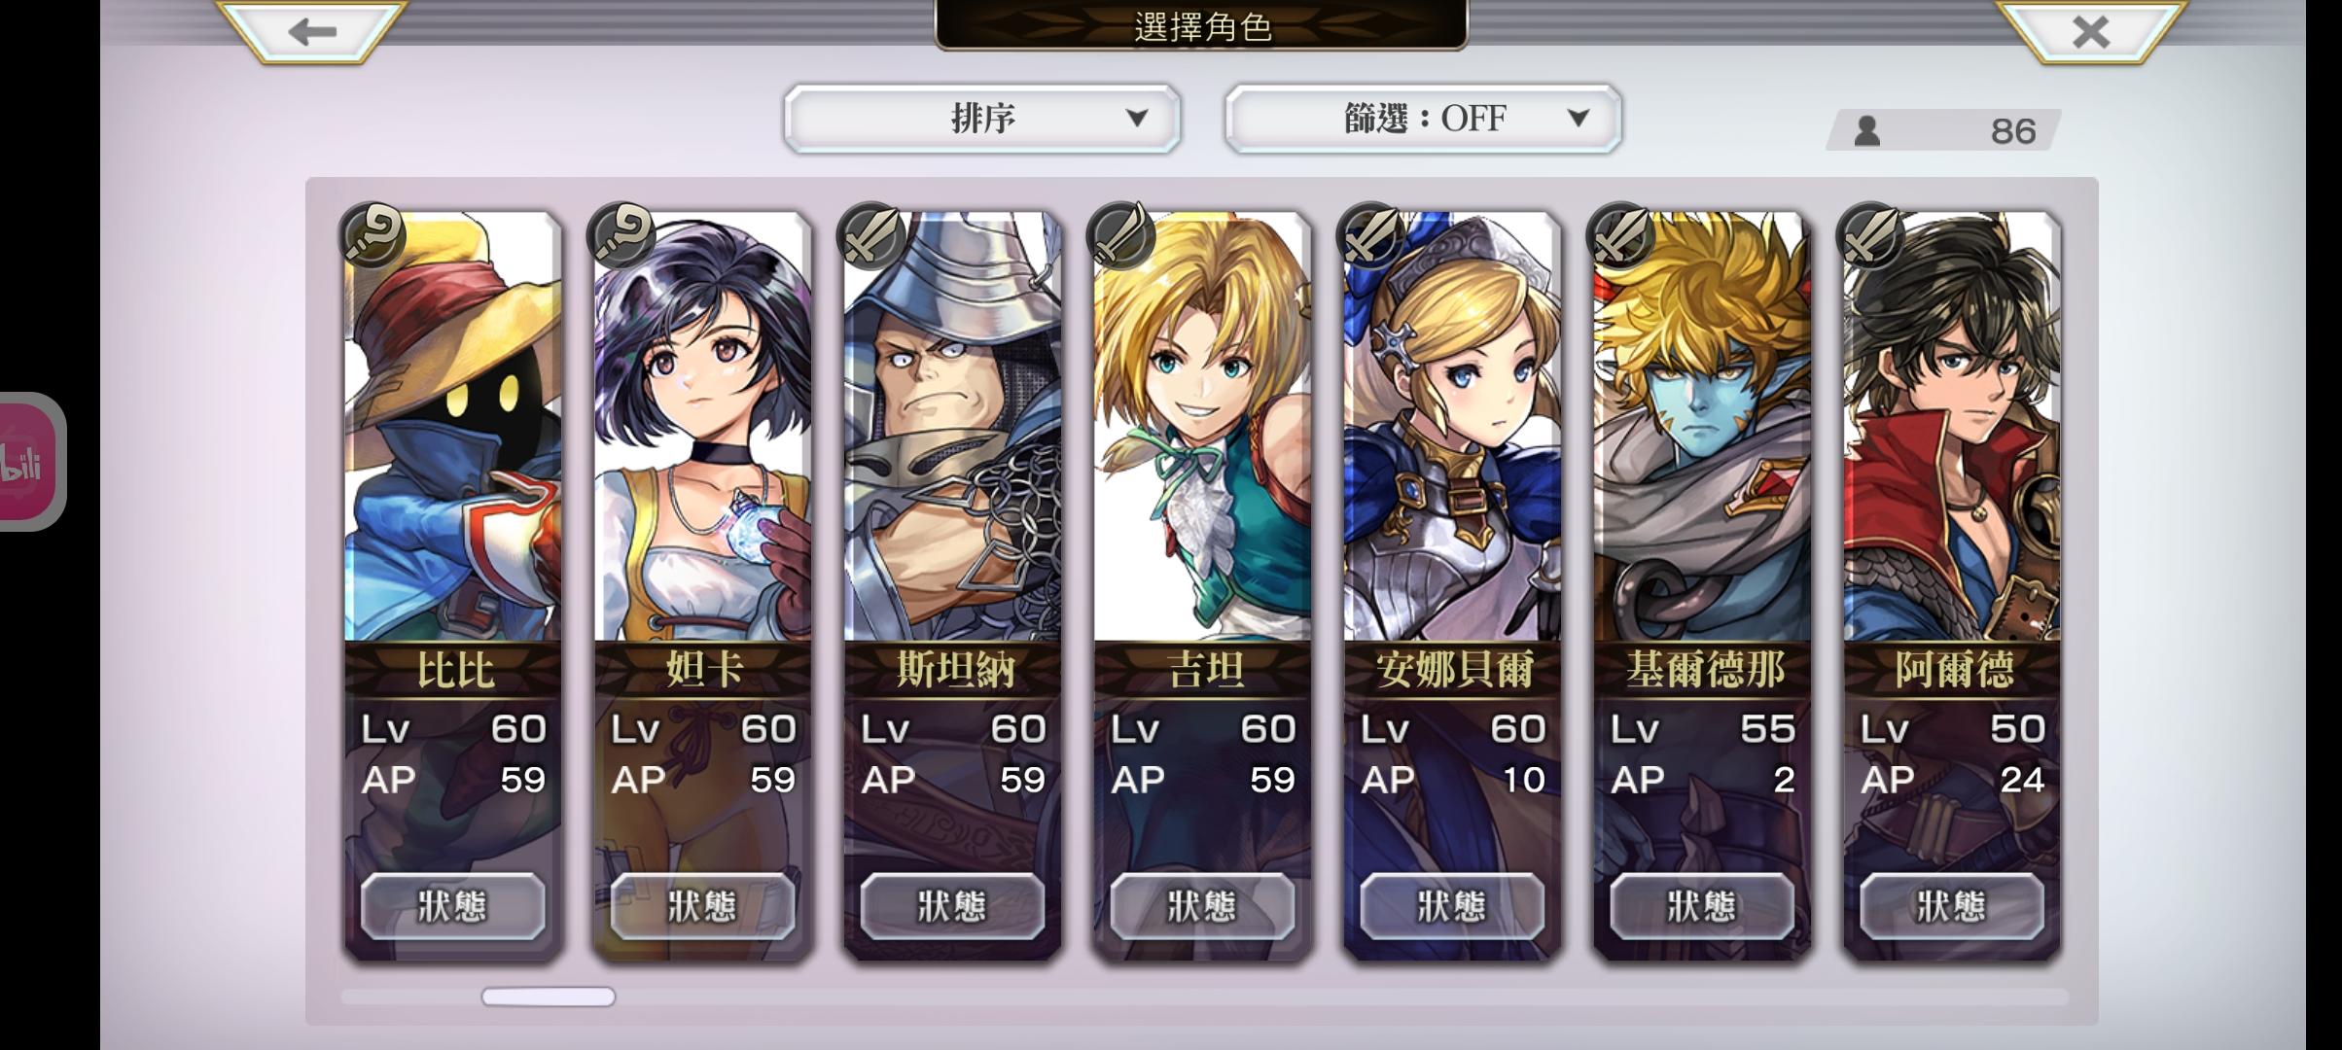The image size is (2342, 1050).
Task: Click the sword icon on 安娜貝爾 card
Action: coord(1371,235)
